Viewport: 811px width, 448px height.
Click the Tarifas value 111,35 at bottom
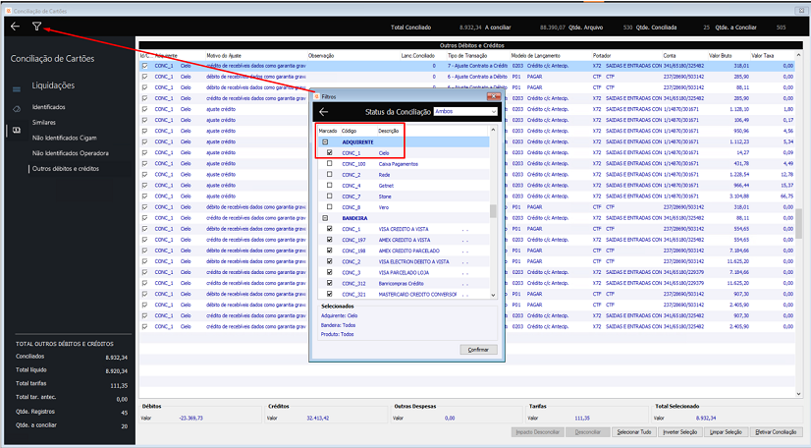pos(582,418)
